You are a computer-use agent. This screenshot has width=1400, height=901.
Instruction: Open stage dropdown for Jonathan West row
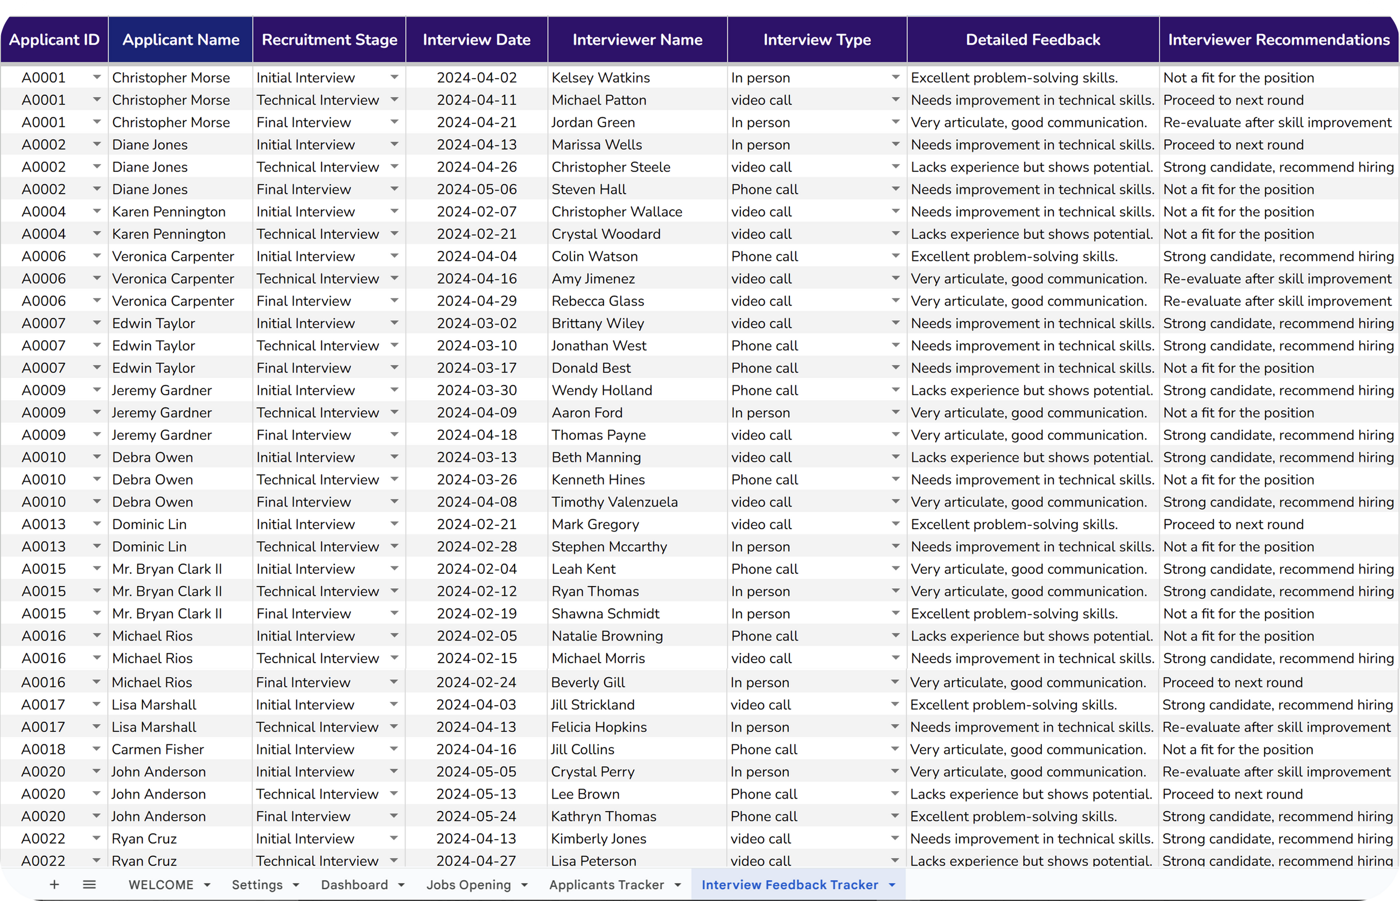pyautogui.click(x=394, y=345)
